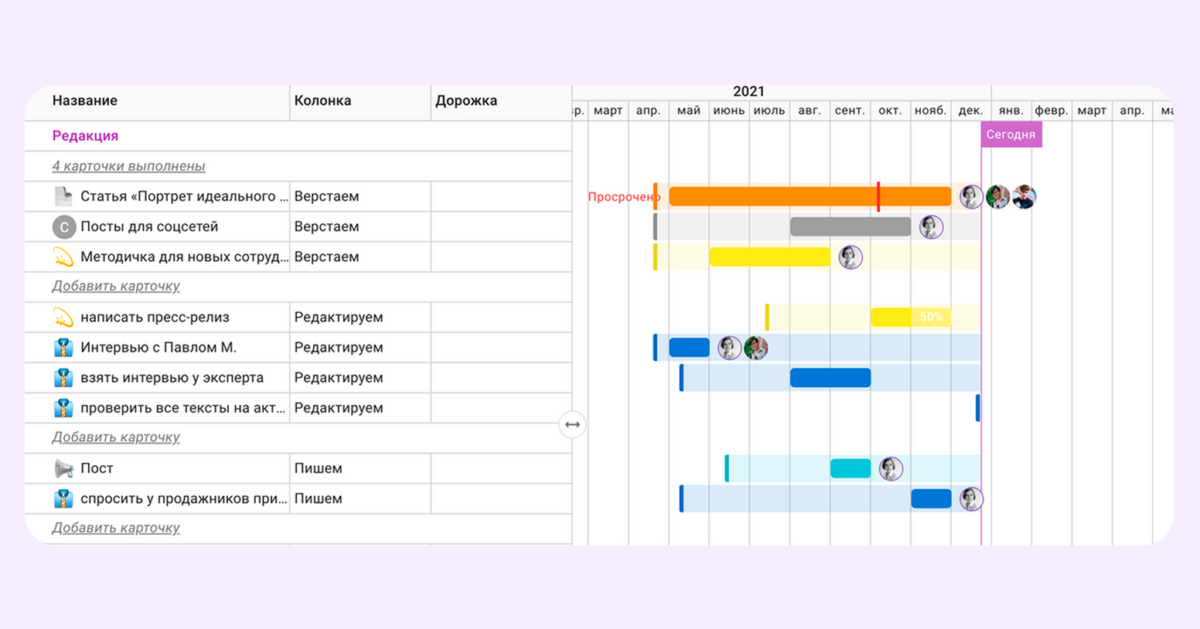Expand the 4 карточки выполнены link

click(128, 166)
